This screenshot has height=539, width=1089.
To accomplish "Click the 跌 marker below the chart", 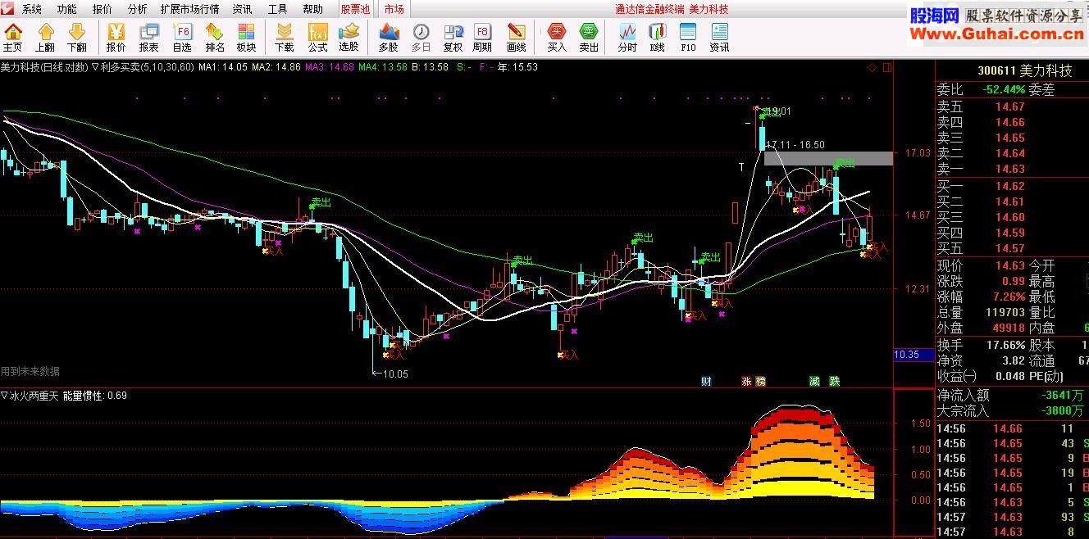I will tap(835, 381).
